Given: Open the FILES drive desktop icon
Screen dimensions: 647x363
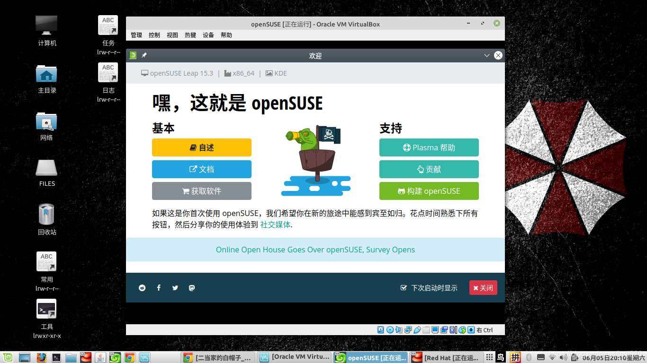Looking at the screenshot, I should pos(47,173).
